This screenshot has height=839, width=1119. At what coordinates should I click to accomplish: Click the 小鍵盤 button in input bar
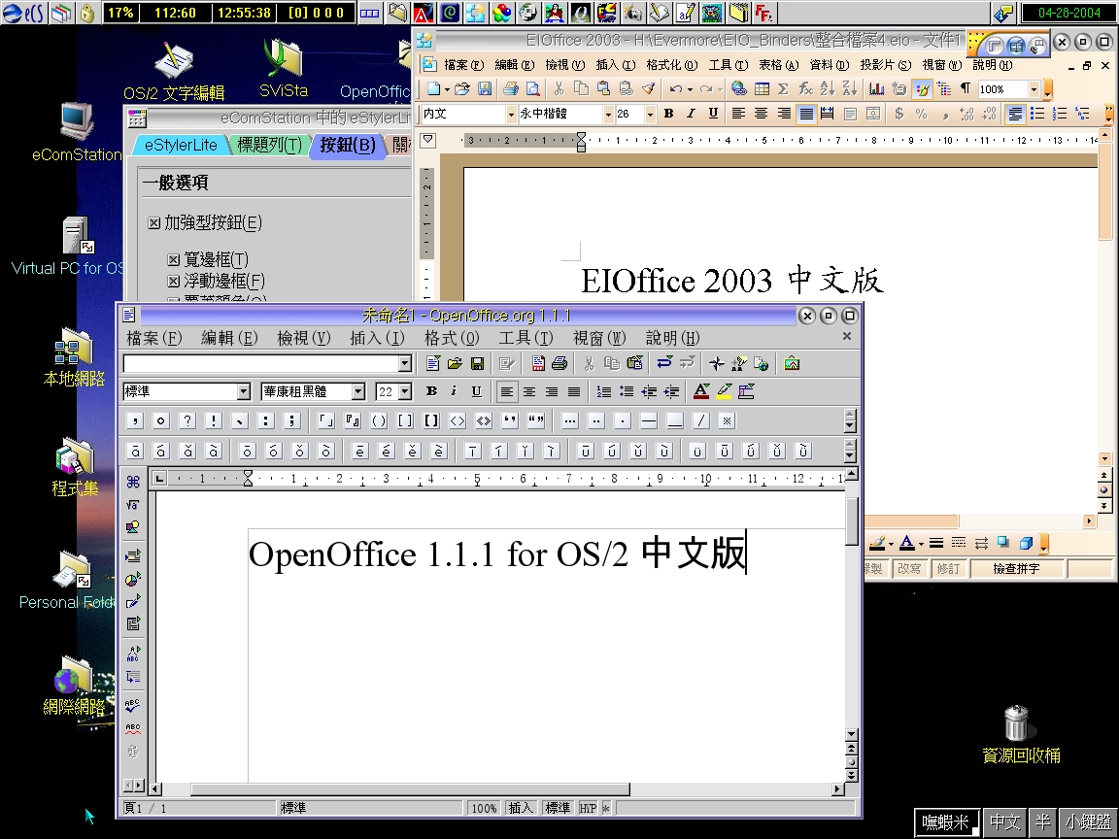1088,822
